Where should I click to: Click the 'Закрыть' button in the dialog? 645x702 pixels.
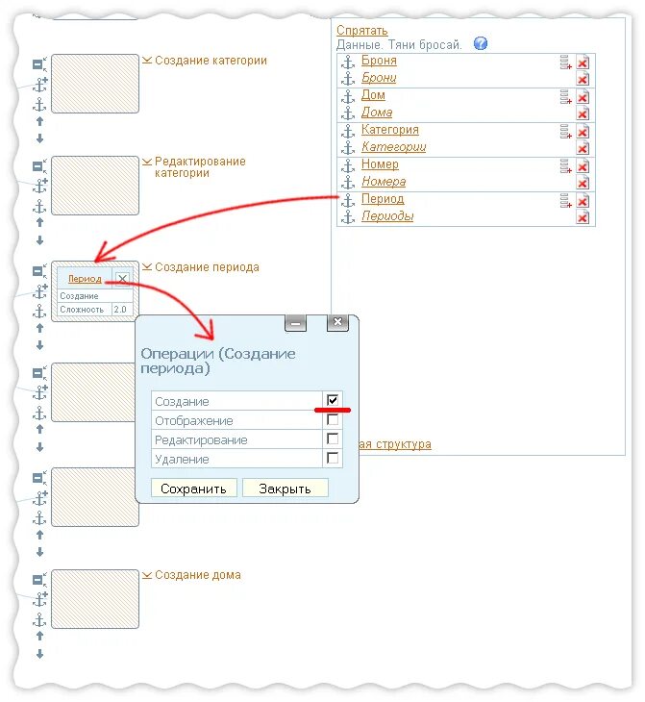coord(285,489)
